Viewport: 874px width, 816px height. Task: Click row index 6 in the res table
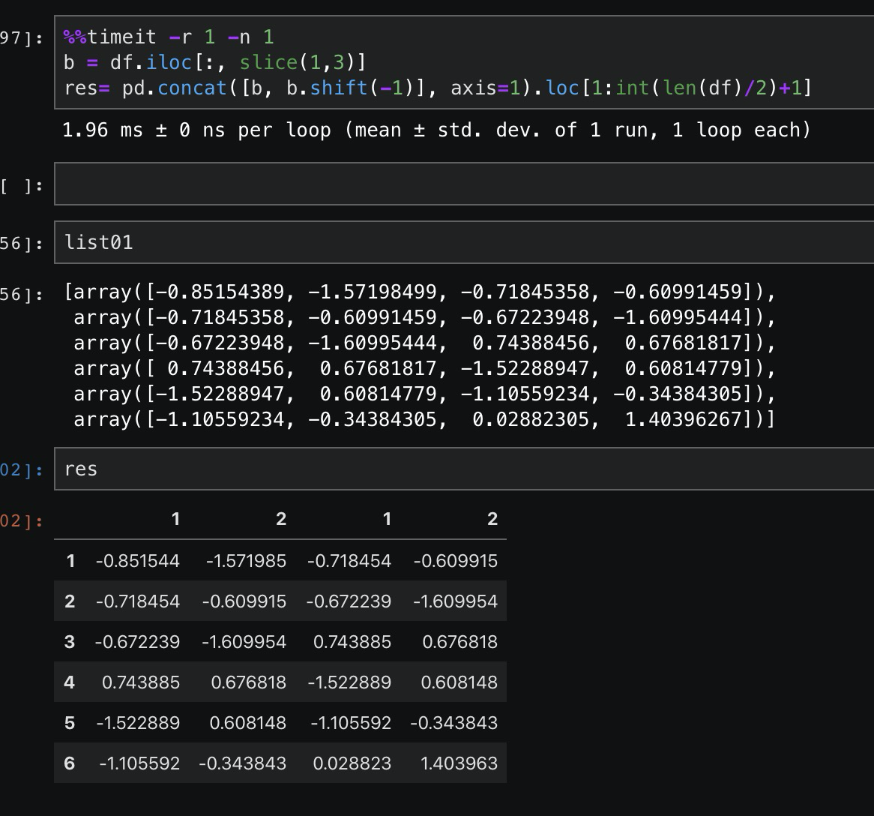click(x=69, y=763)
